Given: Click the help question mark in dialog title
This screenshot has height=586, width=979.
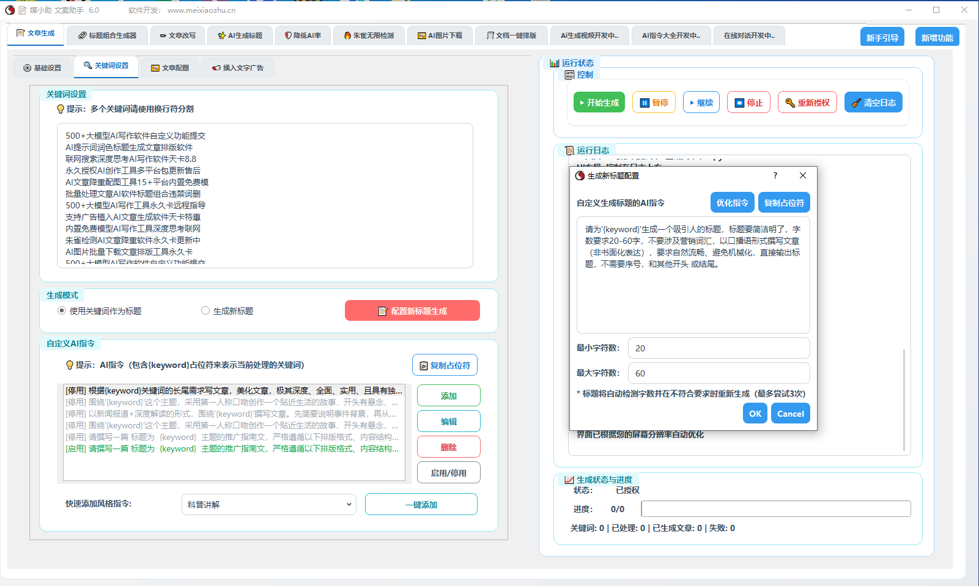Looking at the screenshot, I should click(x=775, y=176).
